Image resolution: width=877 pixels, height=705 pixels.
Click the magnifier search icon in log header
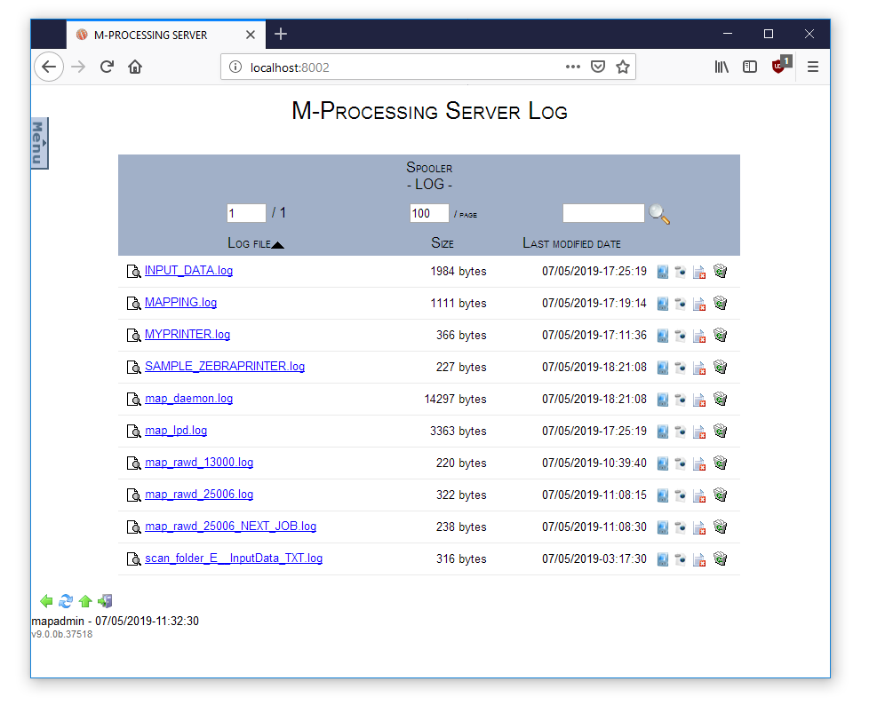(659, 214)
